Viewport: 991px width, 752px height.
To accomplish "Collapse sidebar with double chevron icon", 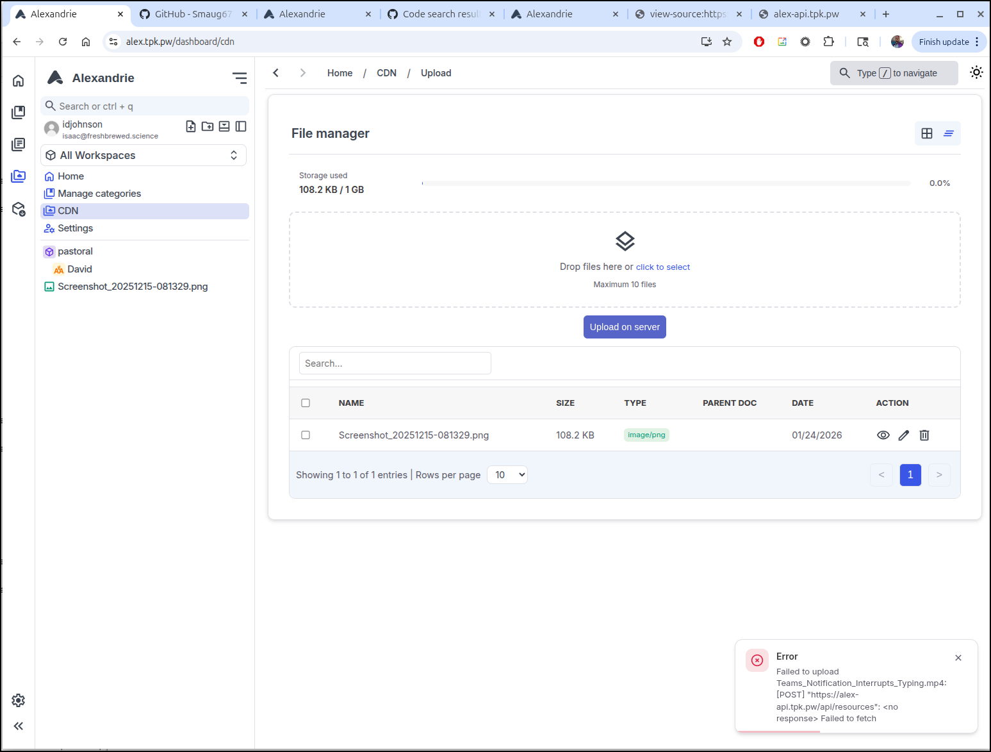I will tap(19, 726).
